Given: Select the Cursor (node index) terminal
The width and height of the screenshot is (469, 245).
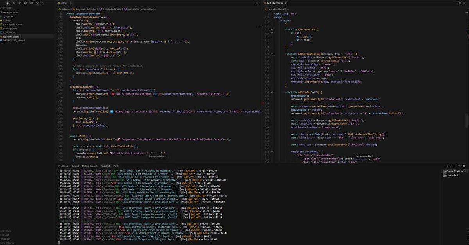Looking at the screenshot, I should 455,171.
